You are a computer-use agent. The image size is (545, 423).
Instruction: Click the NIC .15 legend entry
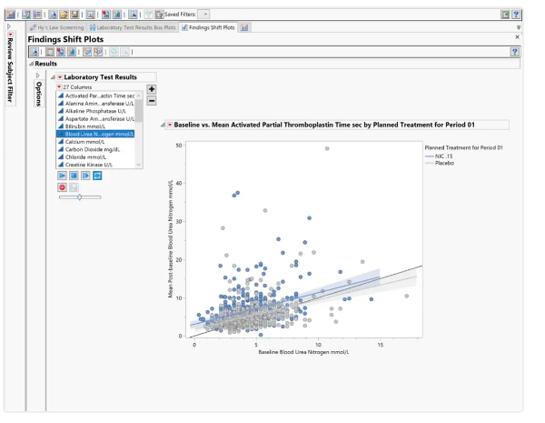pyautogui.click(x=439, y=156)
